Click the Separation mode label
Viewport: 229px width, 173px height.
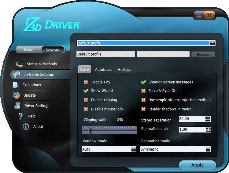click(x=156, y=141)
